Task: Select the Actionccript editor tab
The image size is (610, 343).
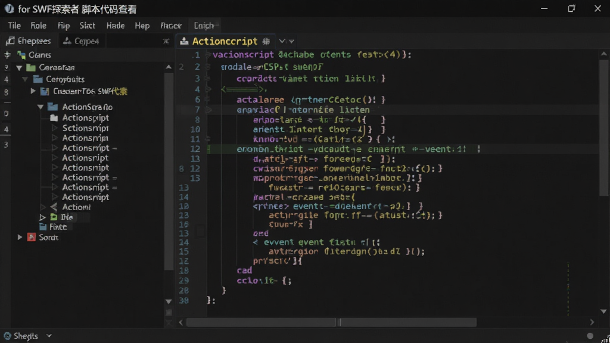Action: click(225, 41)
